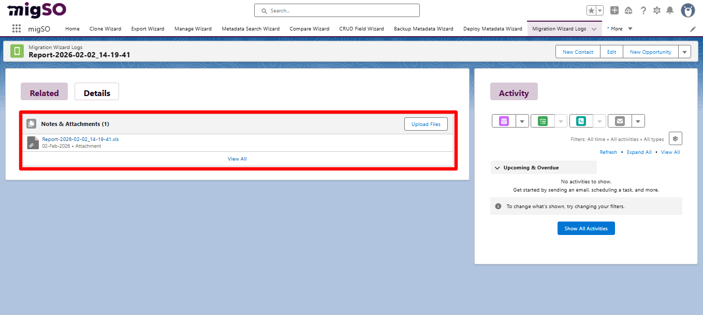
Task: Switch to the Details tab
Action: pos(96,92)
